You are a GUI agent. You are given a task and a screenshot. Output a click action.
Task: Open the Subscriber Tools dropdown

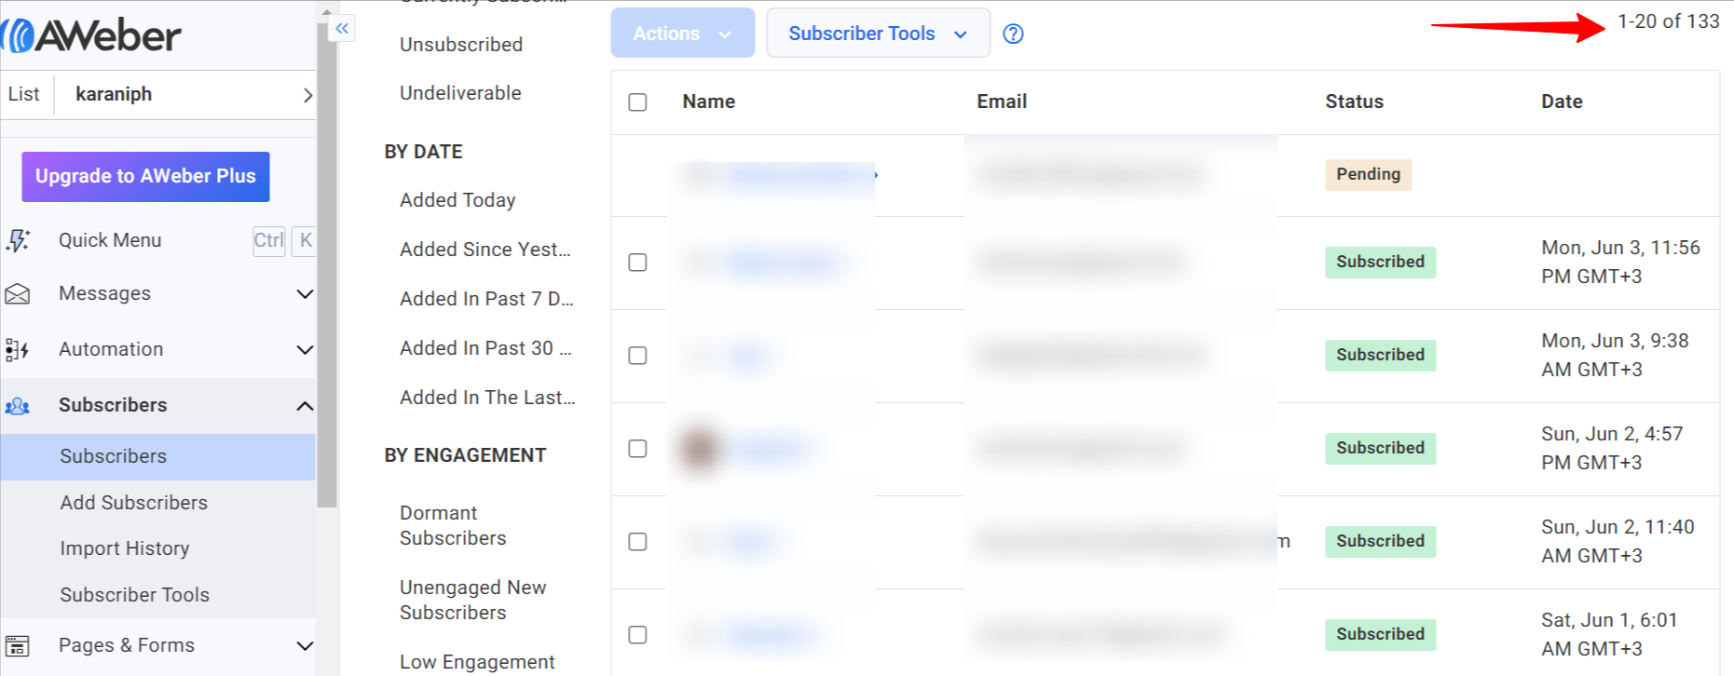tap(878, 34)
